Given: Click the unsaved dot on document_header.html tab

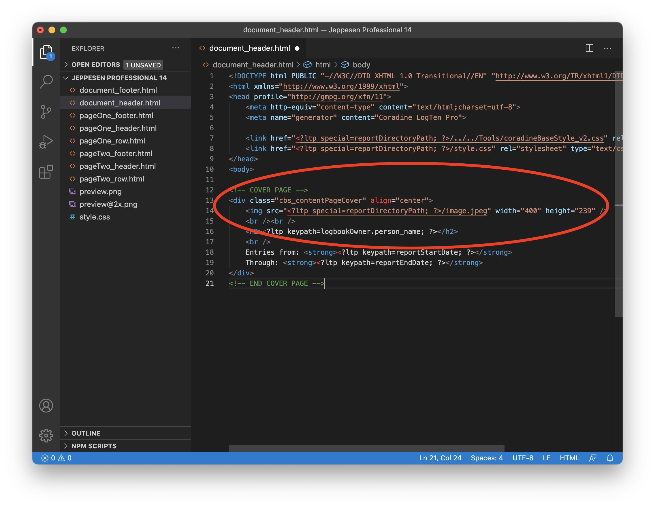Looking at the screenshot, I should [x=297, y=48].
